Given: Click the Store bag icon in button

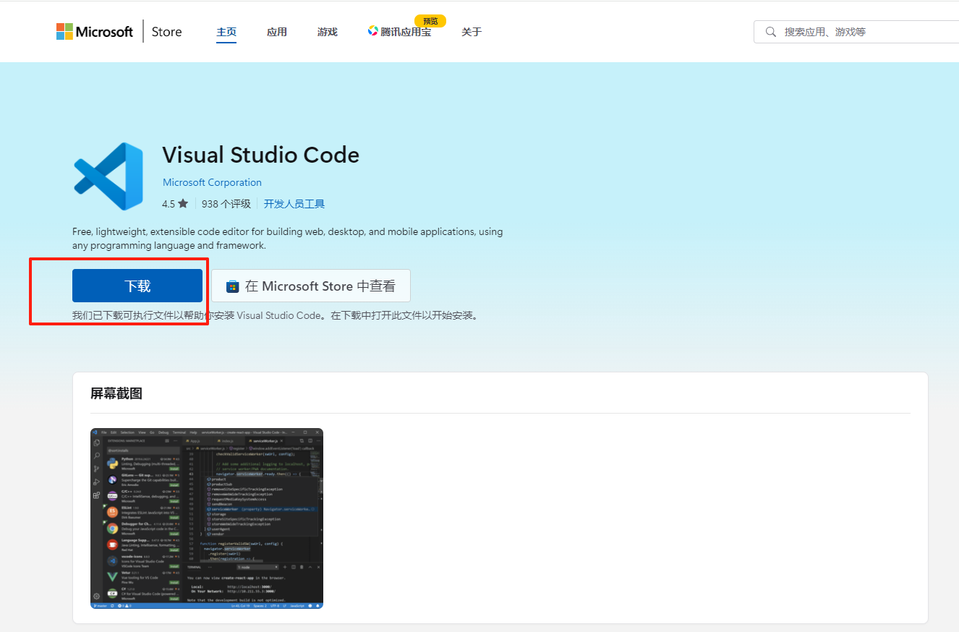Looking at the screenshot, I should [232, 286].
